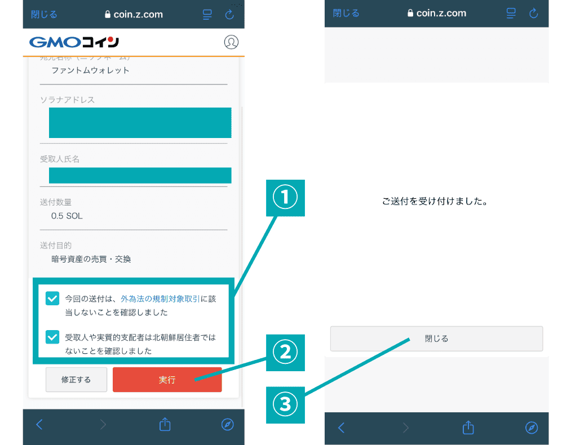Go back using right screen's back arrow
Image resolution: width=571 pixels, height=445 pixels.
(x=341, y=428)
